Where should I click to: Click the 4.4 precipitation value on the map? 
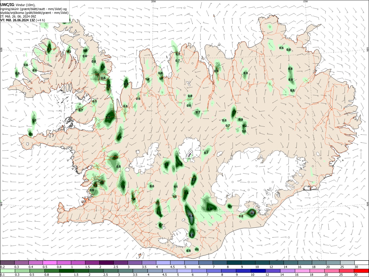pos(191,216)
